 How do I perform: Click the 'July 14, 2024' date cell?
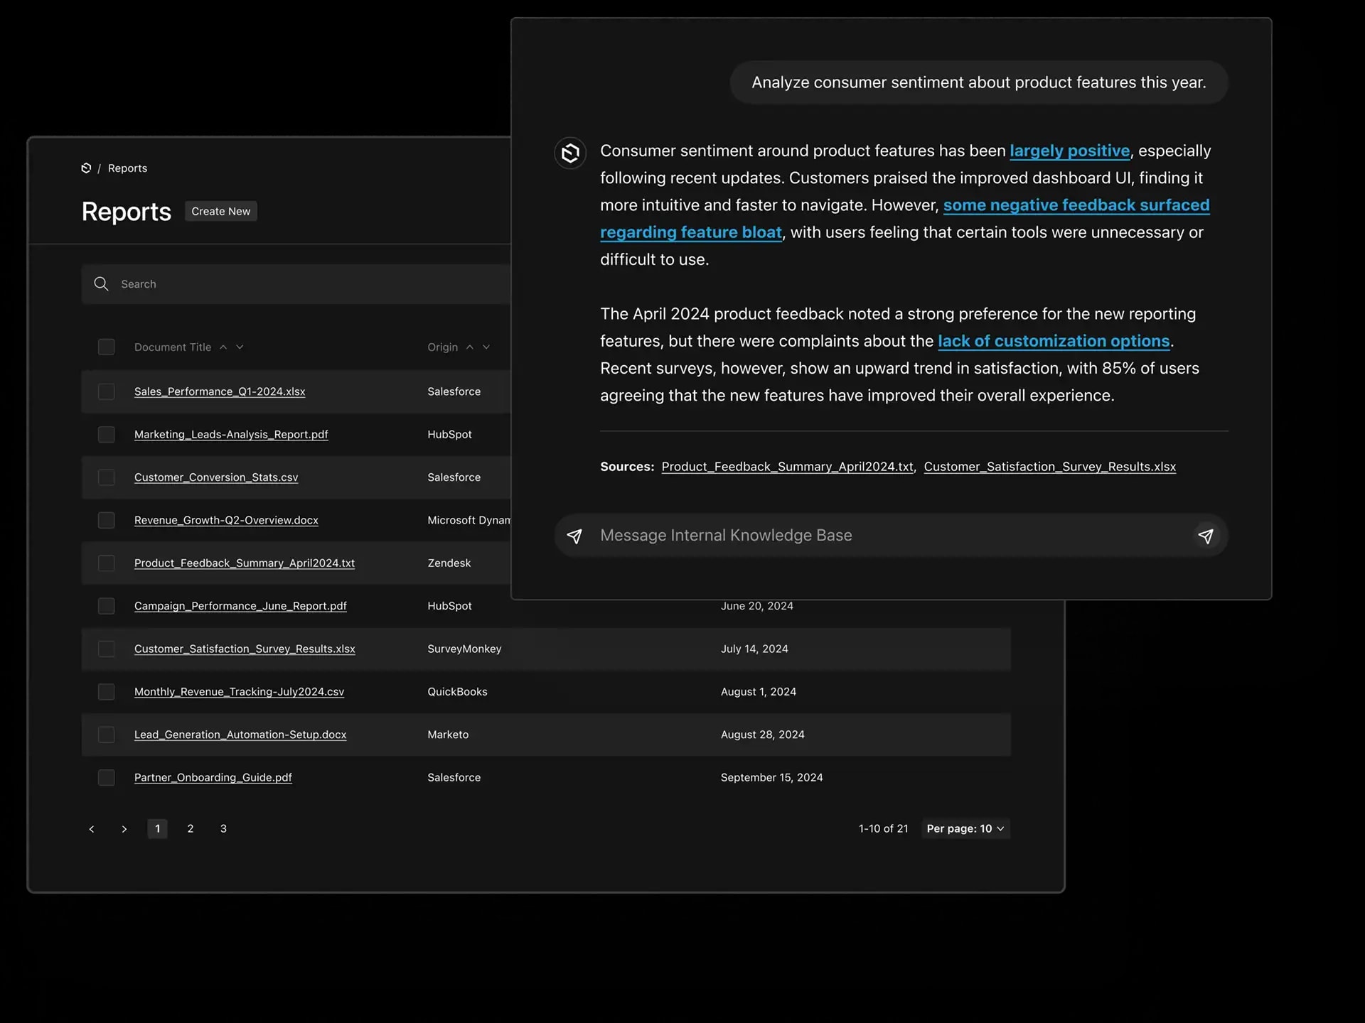[754, 649]
